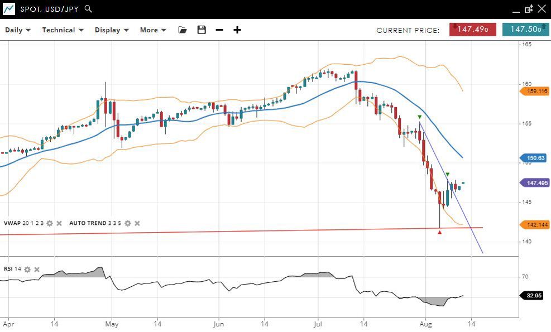
Task: Remove the RSI indicator
Action: pyautogui.click(x=37, y=270)
